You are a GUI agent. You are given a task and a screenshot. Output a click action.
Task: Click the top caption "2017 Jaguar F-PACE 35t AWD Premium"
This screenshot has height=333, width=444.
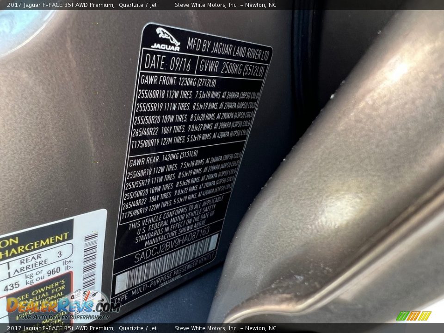[61, 5]
